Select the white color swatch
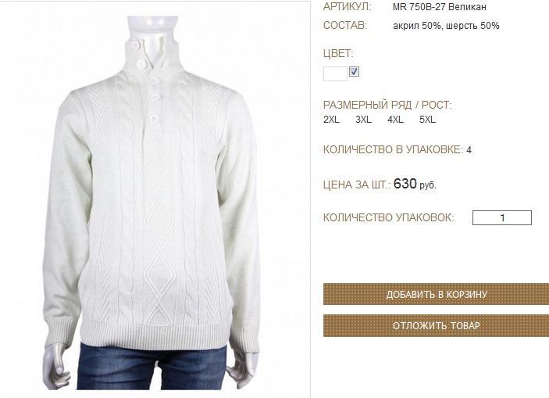The image size is (549, 398). point(335,74)
